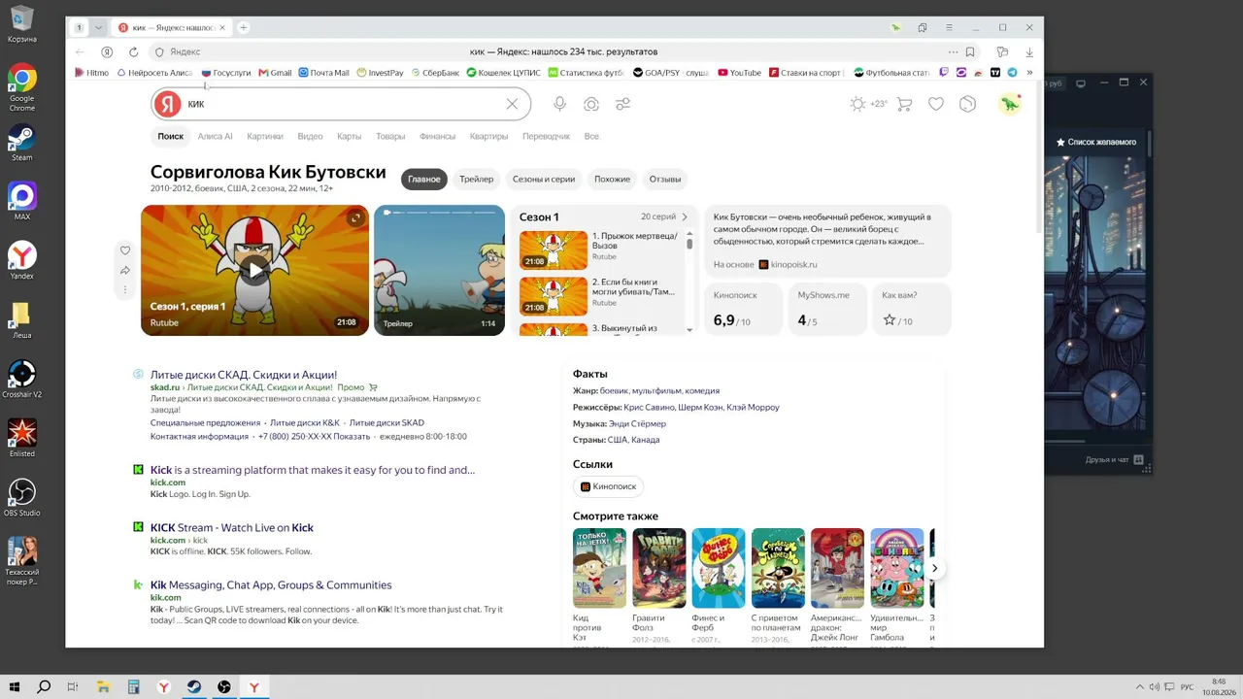1243x699 pixels.
Task: Switch to Товары search tab
Action: (x=390, y=137)
